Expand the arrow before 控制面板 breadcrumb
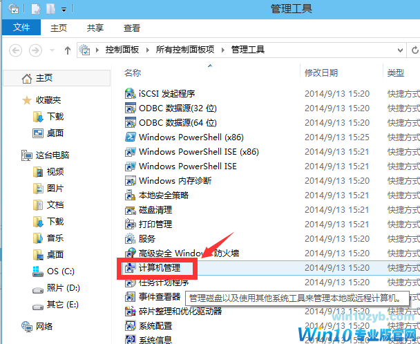 [97, 50]
